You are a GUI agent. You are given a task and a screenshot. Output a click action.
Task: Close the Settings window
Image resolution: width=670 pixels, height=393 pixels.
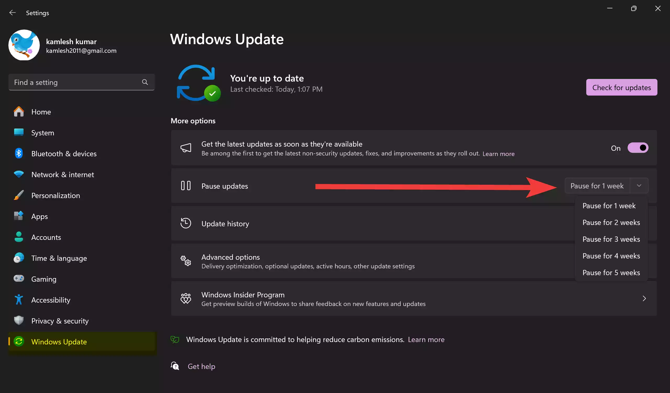click(x=658, y=9)
